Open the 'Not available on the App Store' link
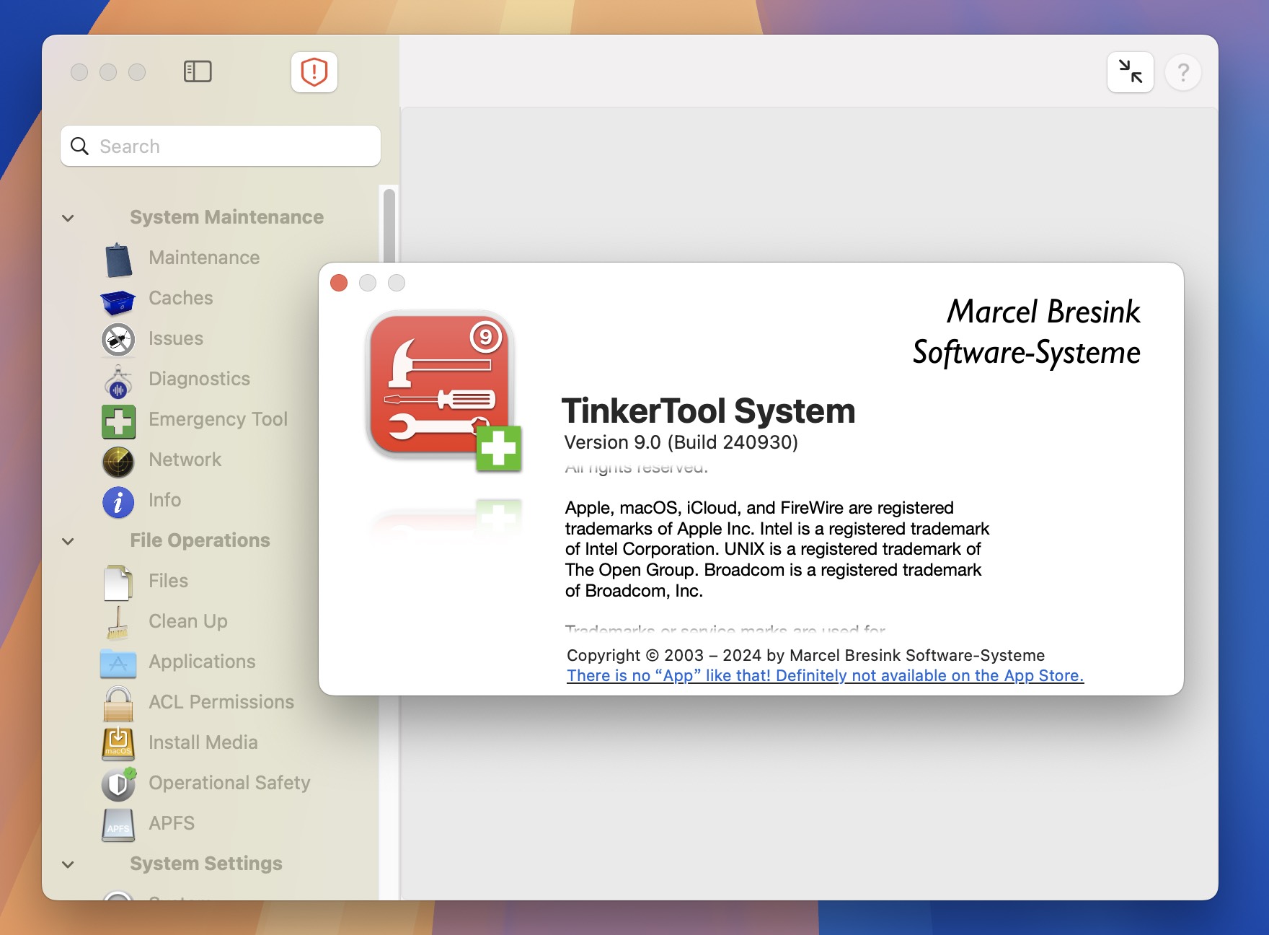This screenshot has height=935, width=1269. 825,675
